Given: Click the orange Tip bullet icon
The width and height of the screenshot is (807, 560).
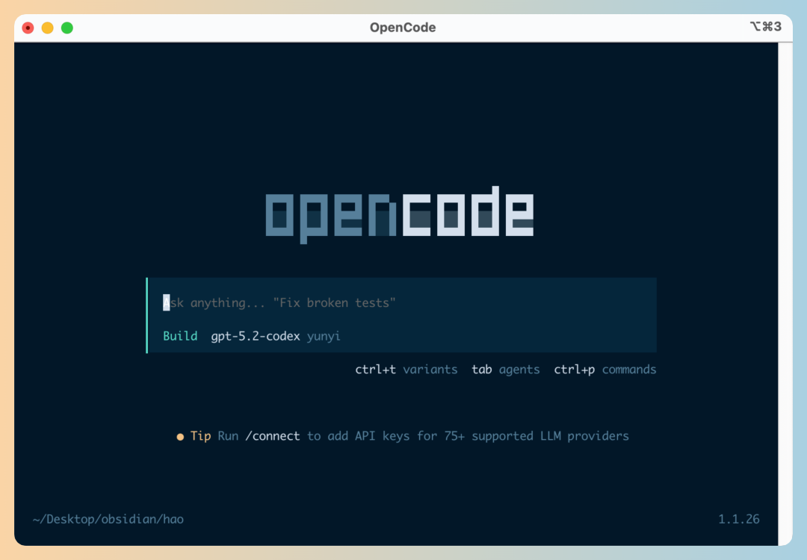Looking at the screenshot, I should click(x=179, y=436).
